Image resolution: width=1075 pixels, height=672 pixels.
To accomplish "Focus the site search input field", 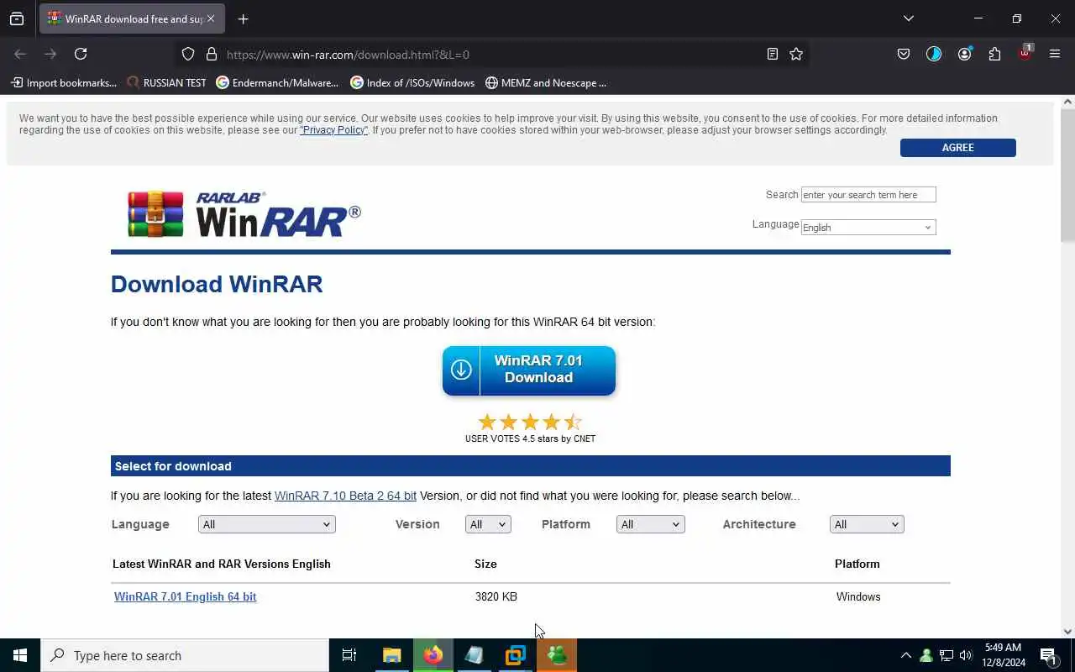I will pyautogui.click(x=868, y=195).
